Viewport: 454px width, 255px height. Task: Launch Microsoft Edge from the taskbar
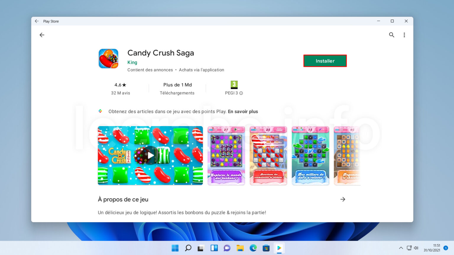[253, 248]
